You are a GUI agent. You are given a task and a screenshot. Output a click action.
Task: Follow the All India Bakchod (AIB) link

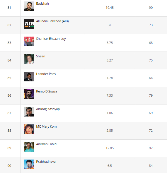(x=52, y=21)
